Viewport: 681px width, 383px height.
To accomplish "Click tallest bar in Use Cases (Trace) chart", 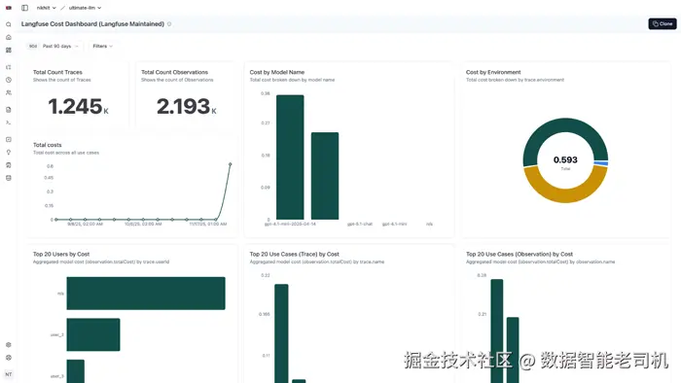I will (281, 333).
